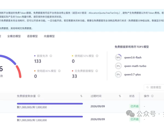
Task: Click the 19% ring for qwen3.6-flash
Action: (x=118, y=57)
